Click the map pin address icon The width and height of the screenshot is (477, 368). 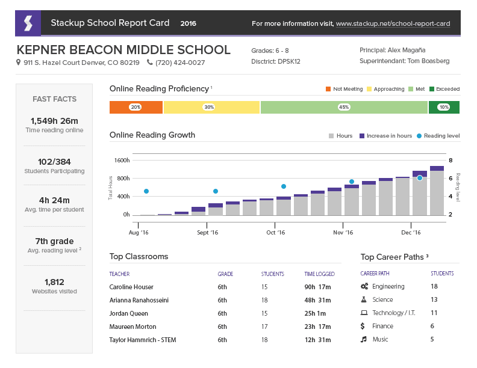pyautogui.click(x=19, y=63)
